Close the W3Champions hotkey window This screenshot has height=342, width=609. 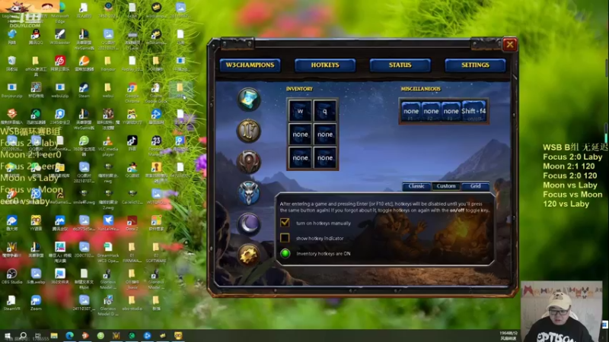click(x=509, y=45)
